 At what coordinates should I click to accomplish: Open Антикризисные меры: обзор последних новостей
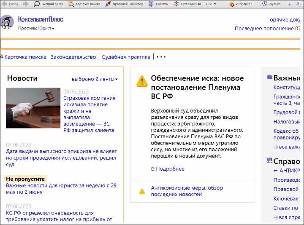tap(187, 191)
